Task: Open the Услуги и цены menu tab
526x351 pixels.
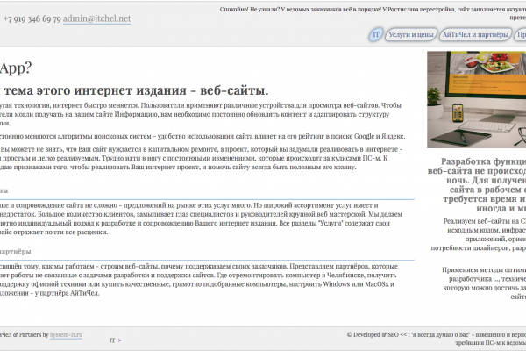Action: (411, 35)
